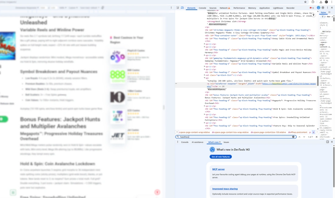
Task: Select the Inspect element tool
Action: pos(178,8)
